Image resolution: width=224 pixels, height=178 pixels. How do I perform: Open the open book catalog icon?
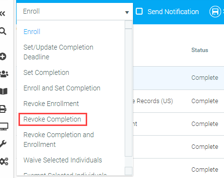pos(4,91)
